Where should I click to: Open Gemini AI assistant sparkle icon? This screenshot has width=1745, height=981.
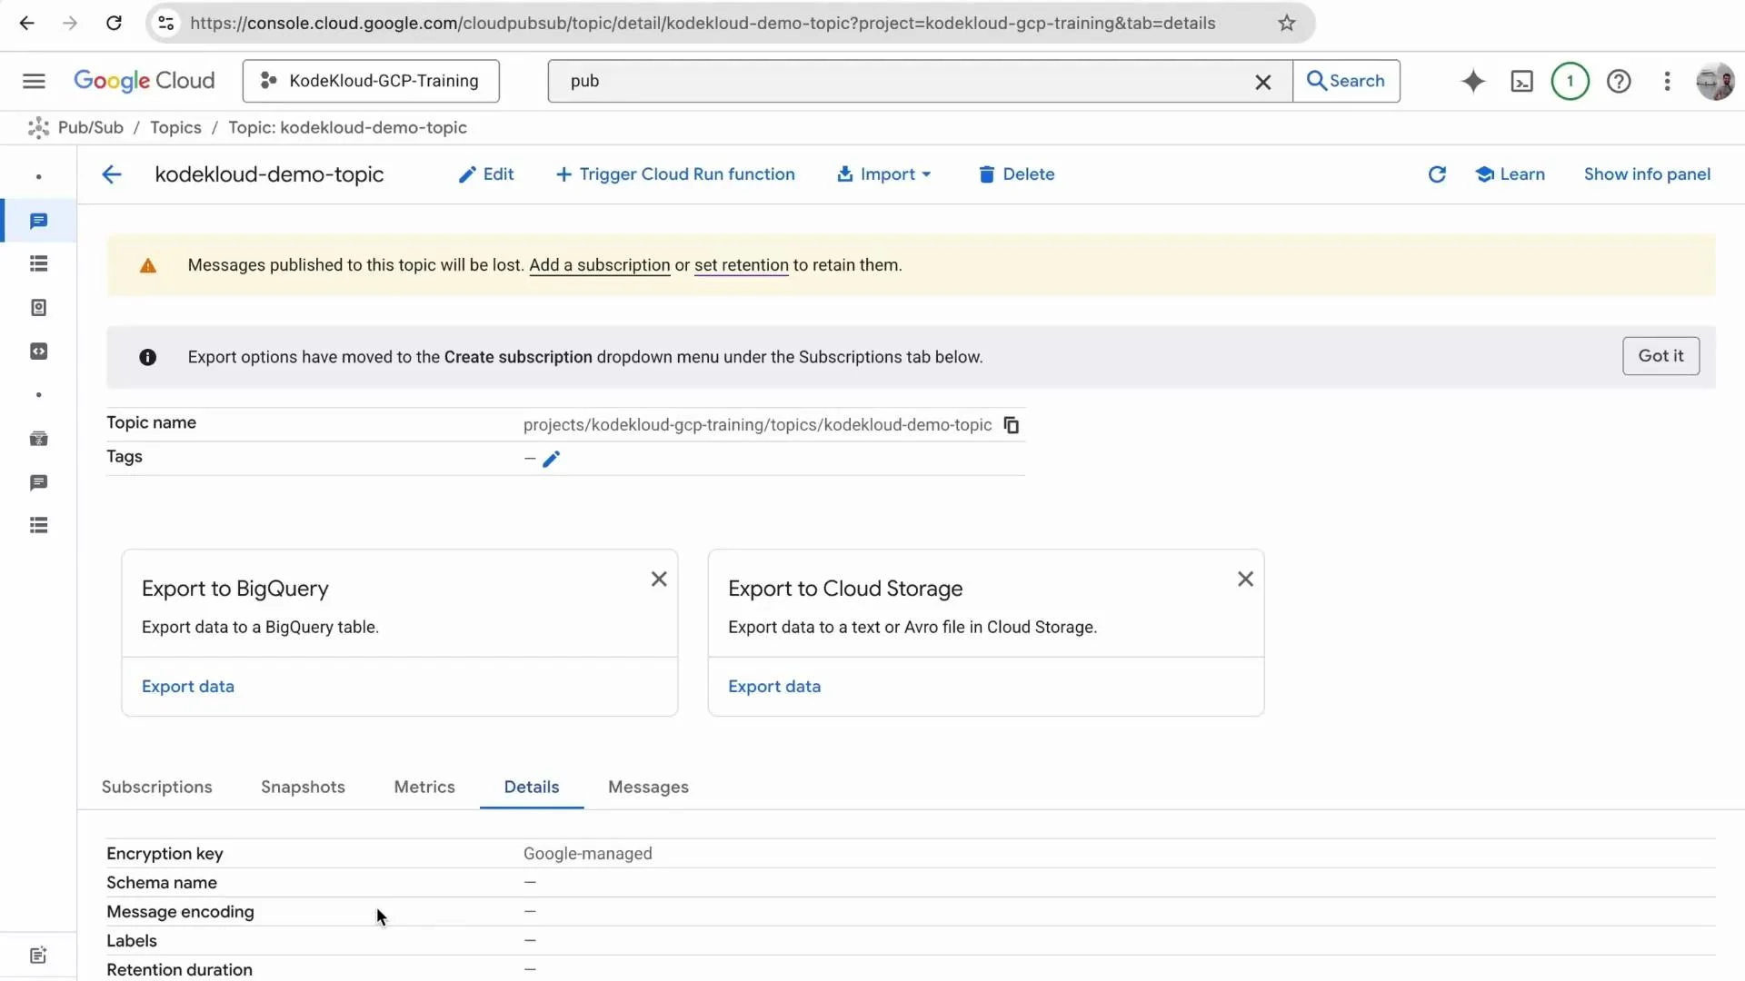1472,82
